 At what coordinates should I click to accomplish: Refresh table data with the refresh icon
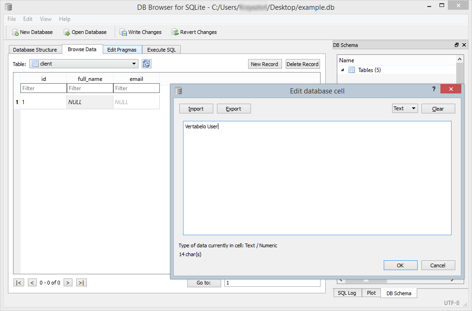(146, 64)
